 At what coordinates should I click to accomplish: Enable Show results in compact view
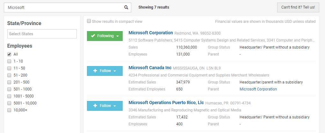coord(89,21)
